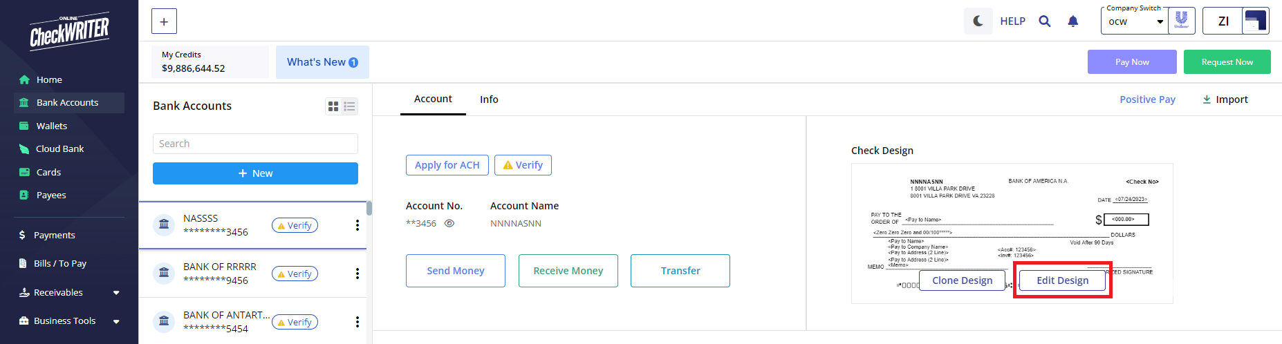
Task: Toggle dark mode moon icon
Action: [978, 21]
